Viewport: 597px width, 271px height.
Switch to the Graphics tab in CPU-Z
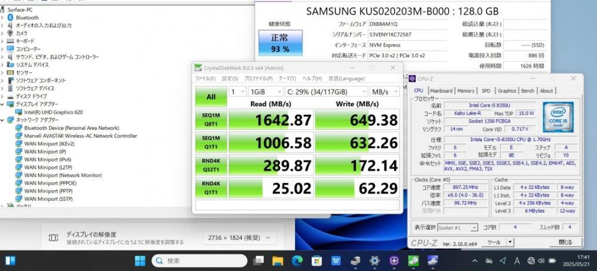point(507,91)
